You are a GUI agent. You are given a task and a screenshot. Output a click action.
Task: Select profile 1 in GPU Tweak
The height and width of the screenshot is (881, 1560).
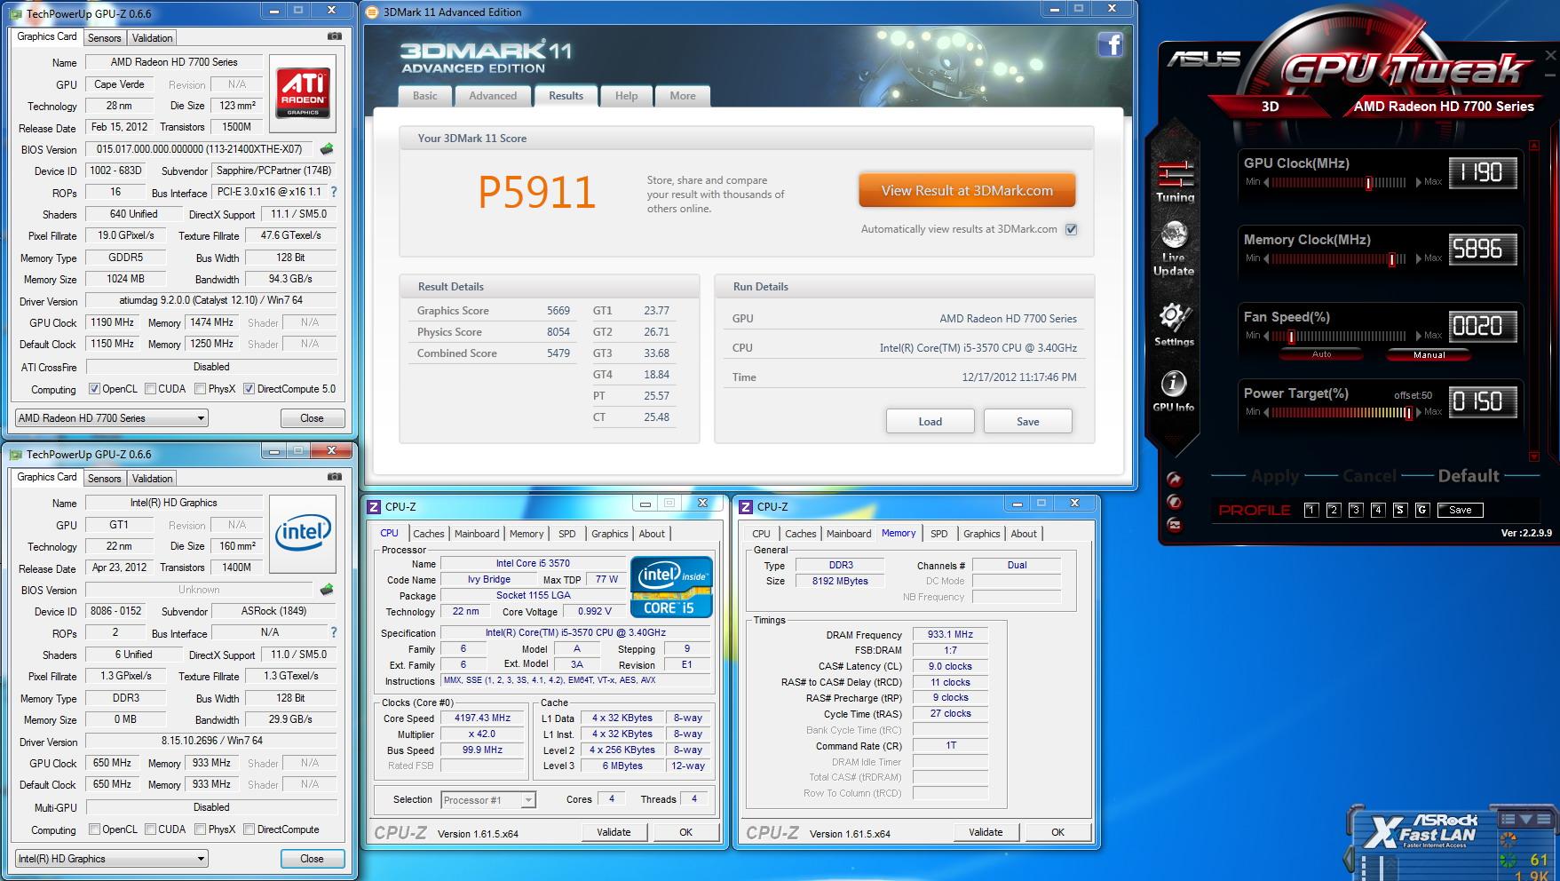[x=1311, y=510]
